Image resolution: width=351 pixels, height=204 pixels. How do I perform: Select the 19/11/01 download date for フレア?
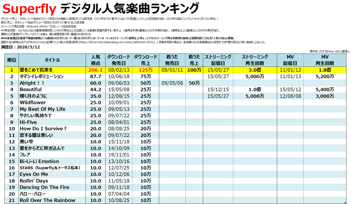coord(118,155)
